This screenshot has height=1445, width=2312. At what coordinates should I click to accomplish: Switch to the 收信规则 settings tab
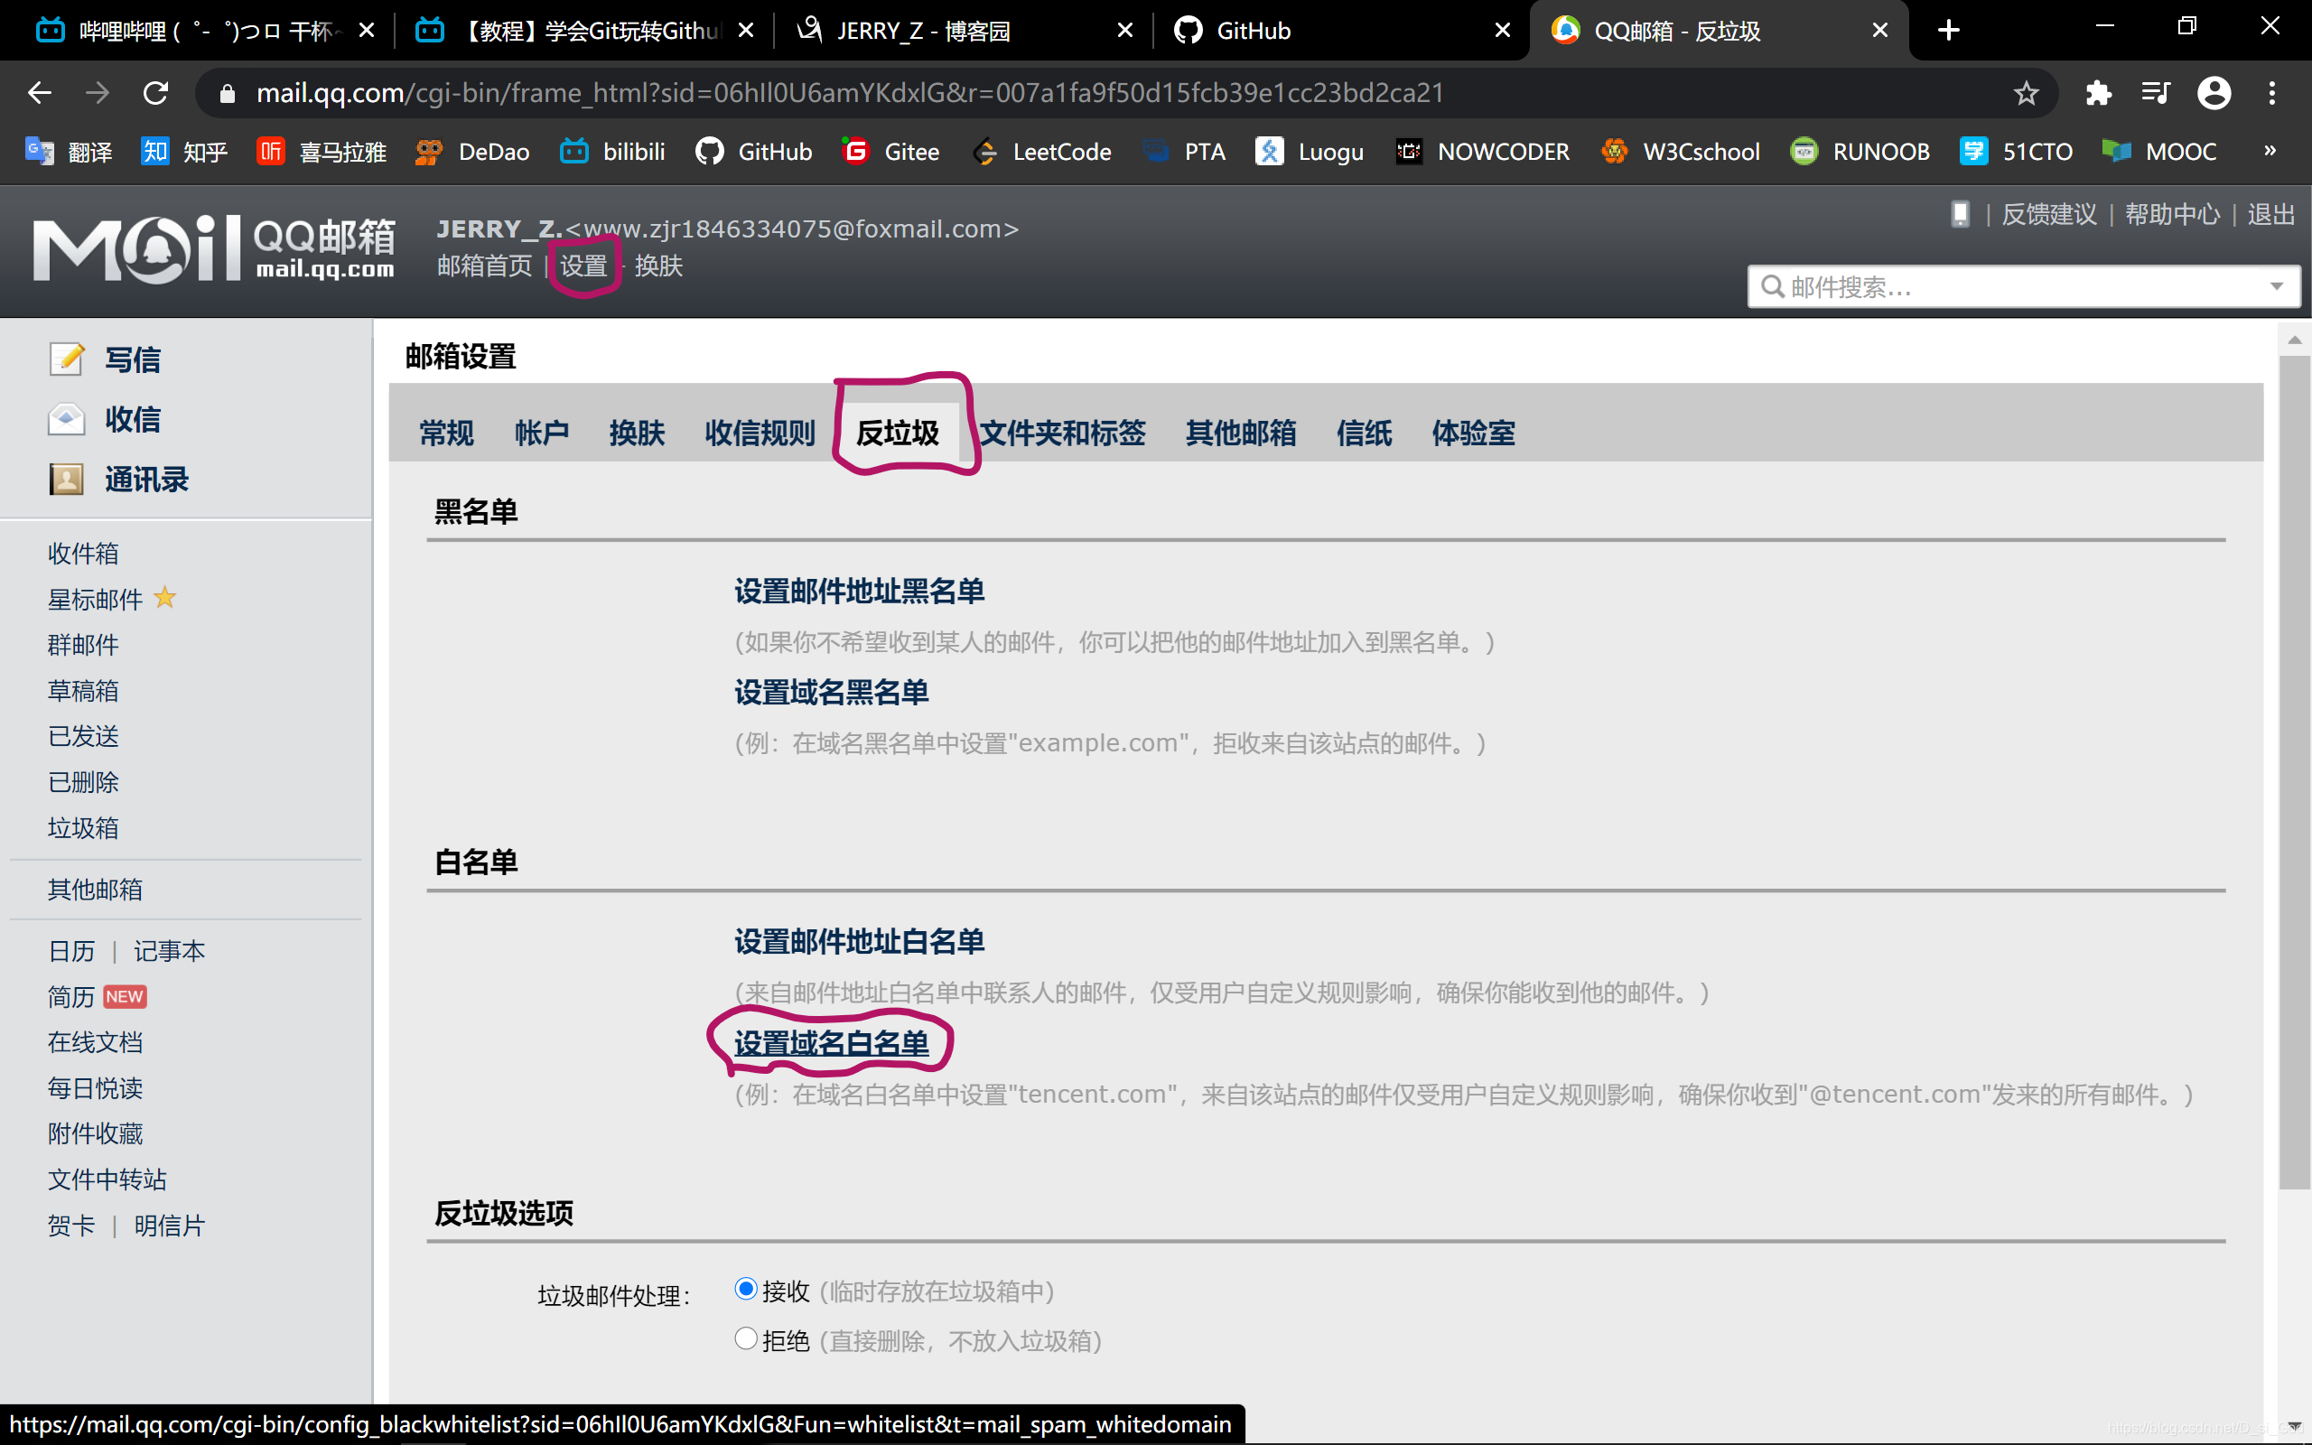[x=760, y=433]
